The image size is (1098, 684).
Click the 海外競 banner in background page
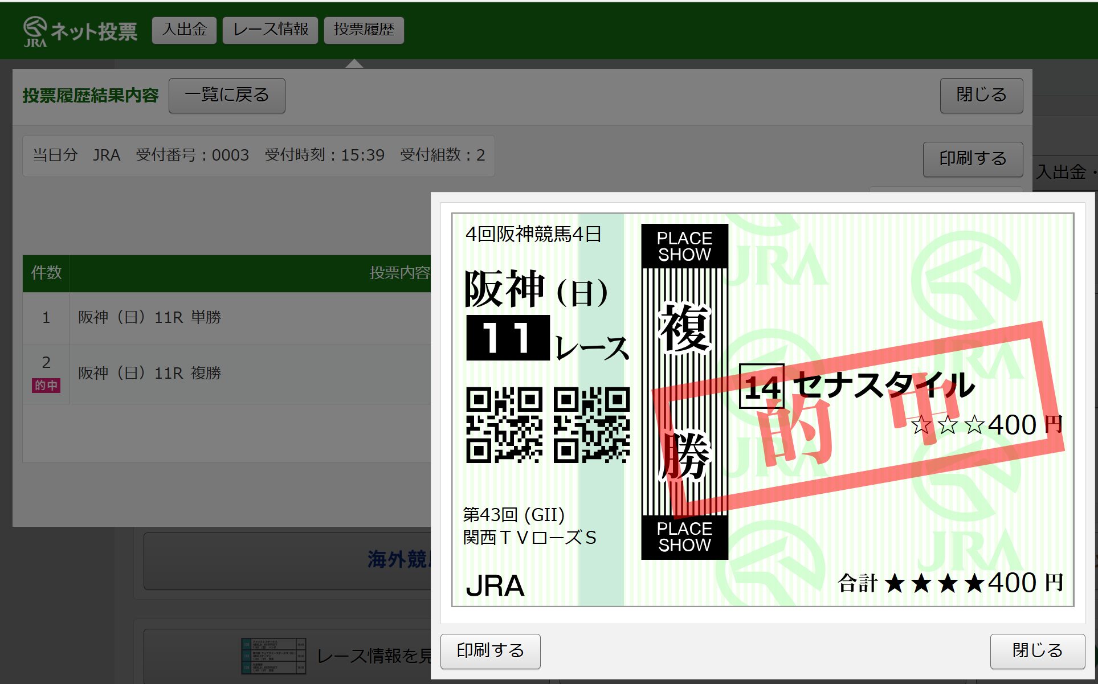[287, 560]
